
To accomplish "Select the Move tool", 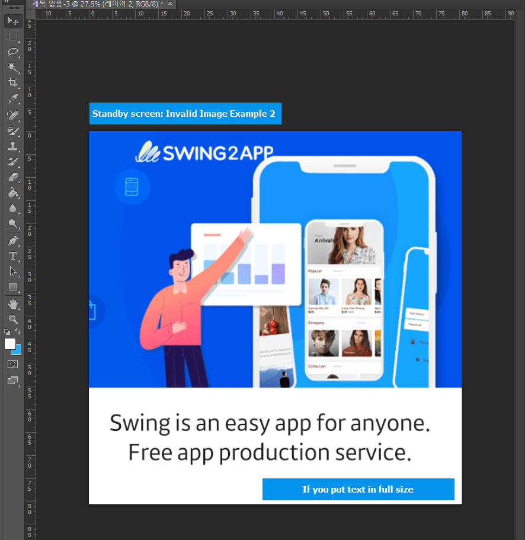I will point(13,21).
